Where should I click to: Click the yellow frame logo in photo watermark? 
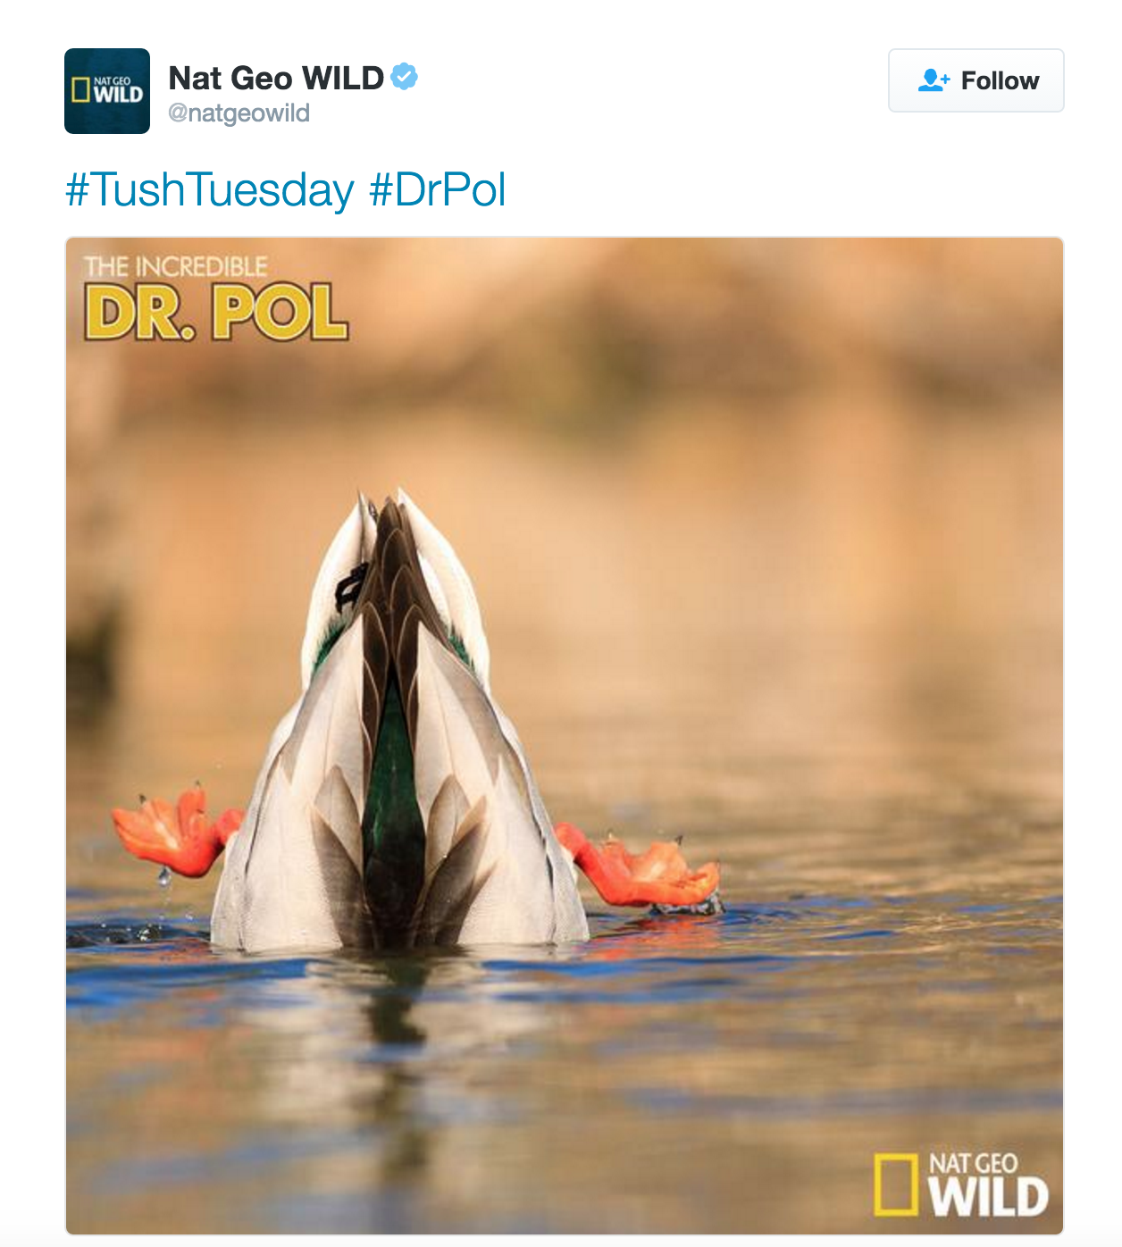click(x=896, y=1184)
